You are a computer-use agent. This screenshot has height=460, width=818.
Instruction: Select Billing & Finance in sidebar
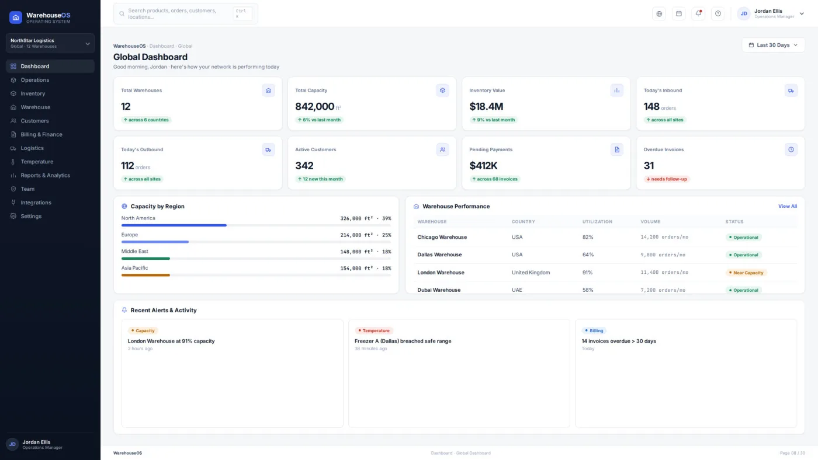click(x=50, y=134)
